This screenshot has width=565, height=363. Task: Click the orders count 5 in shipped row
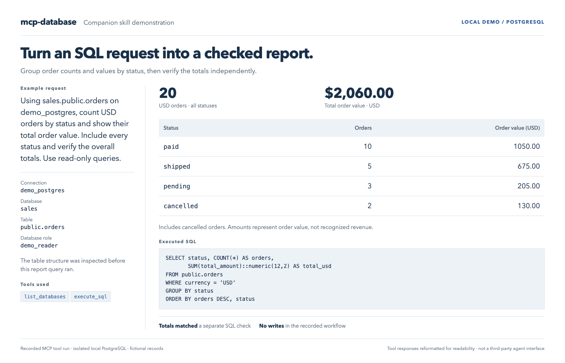pyautogui.click(x=369, y=166)
